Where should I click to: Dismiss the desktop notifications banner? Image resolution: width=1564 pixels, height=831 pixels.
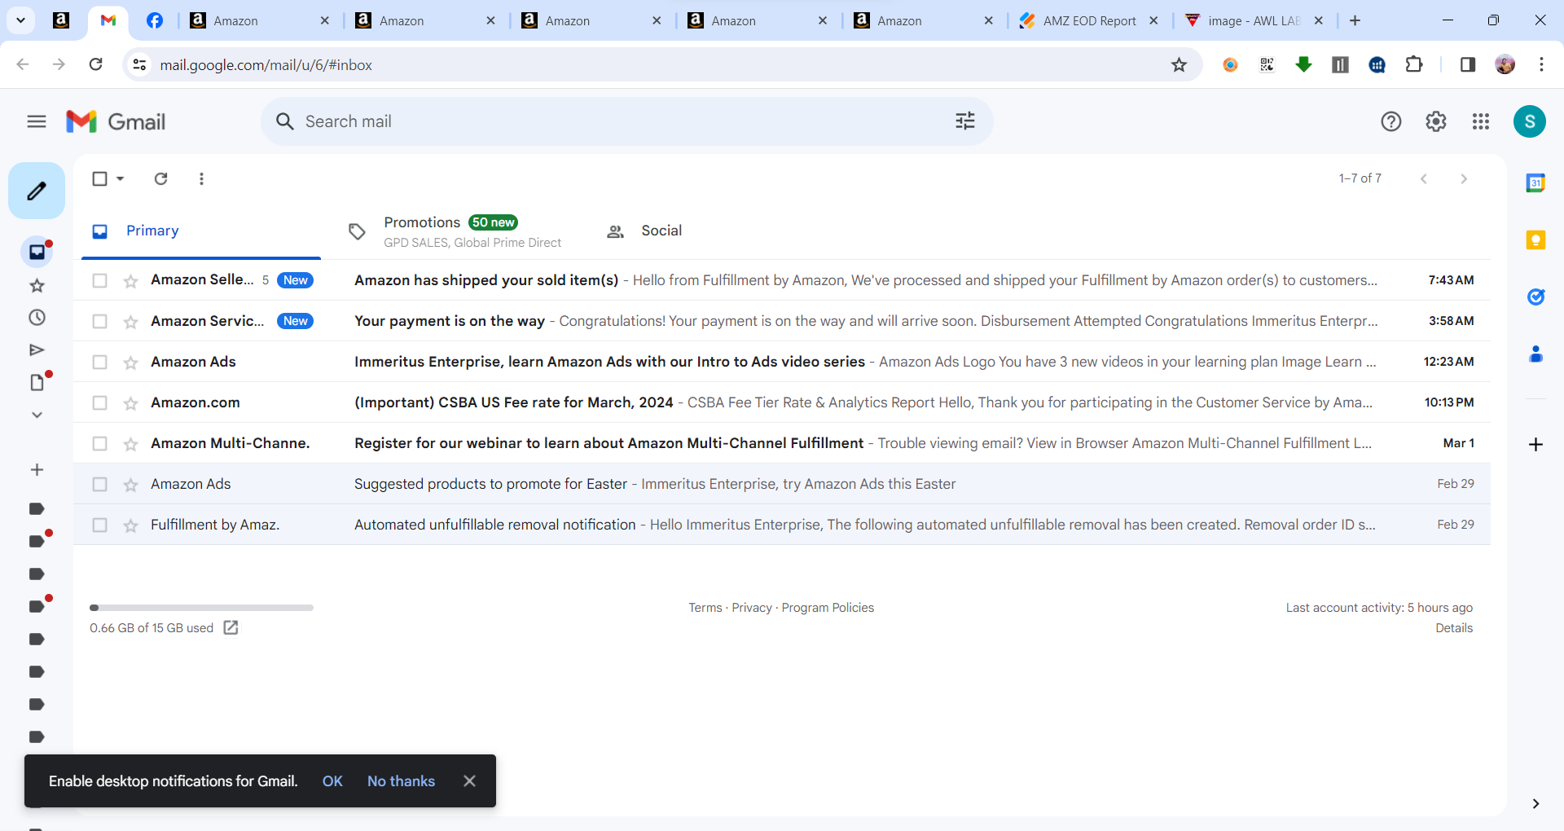469,780
